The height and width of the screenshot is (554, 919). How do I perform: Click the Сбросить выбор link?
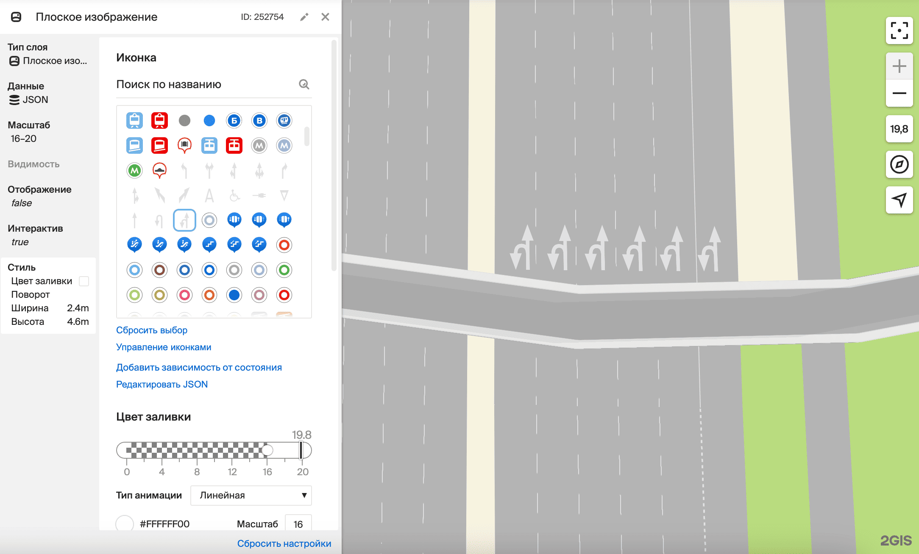tap(152, 330)
